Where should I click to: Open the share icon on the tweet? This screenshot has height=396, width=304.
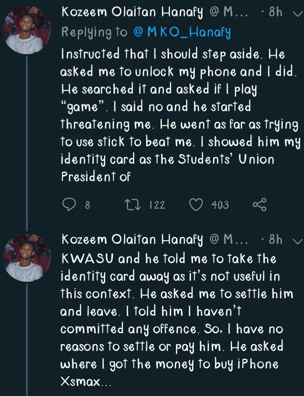[260, 205]
